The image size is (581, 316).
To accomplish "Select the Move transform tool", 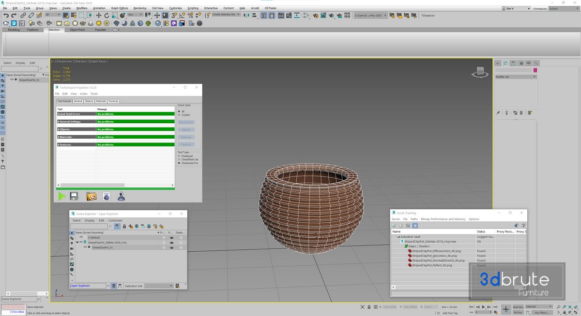I will (x=99, y=15).
